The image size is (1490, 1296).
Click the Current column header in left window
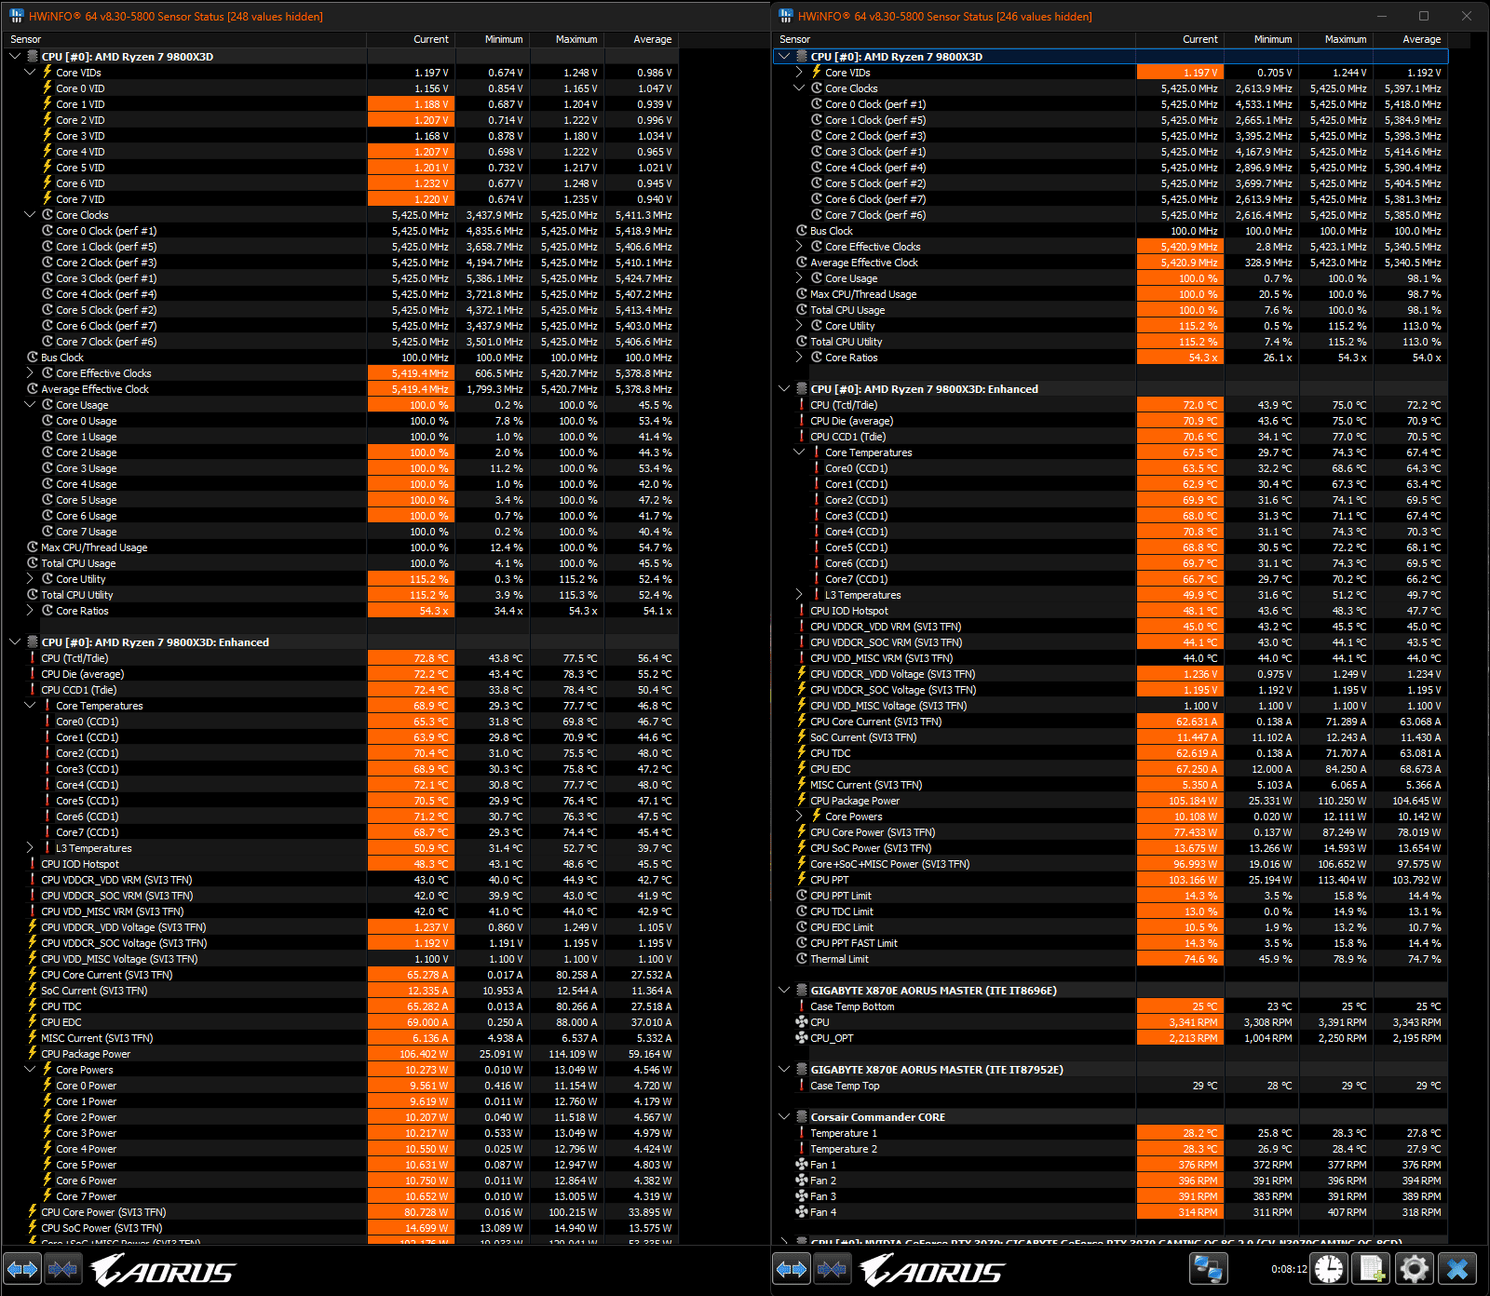pos(411,39)
